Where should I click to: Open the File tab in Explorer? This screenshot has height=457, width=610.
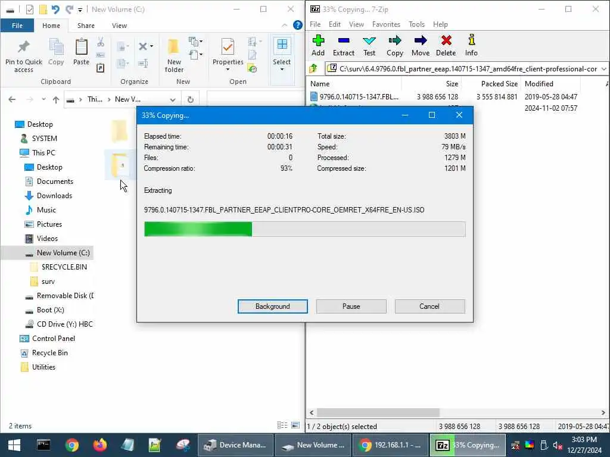pos(17,26)
